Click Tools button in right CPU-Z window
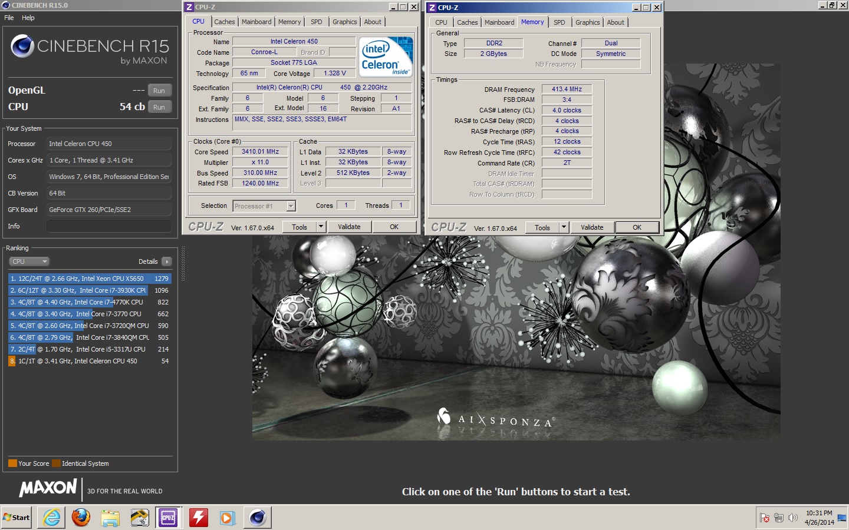The image size is (849, 530). (542, 228)
